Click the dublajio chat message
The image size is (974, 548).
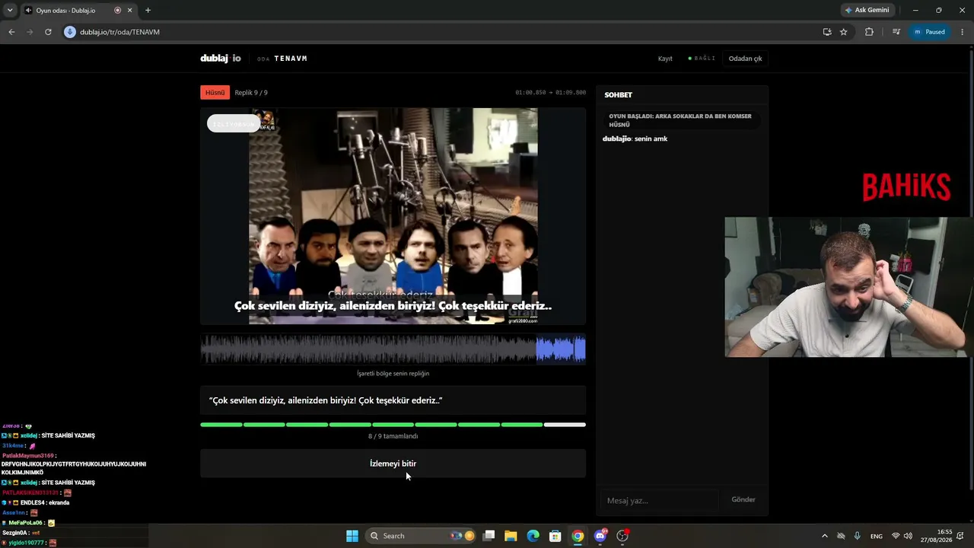click(x=635, y=139)
